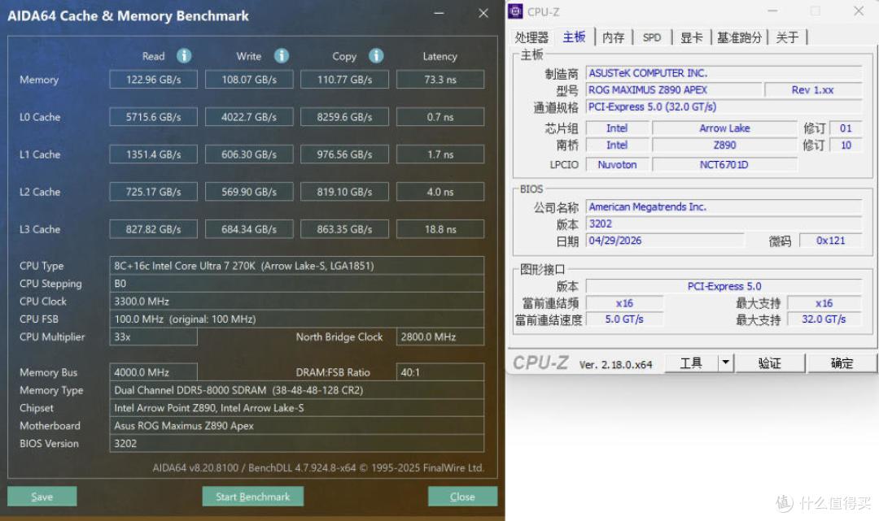Switch to the 主板 tab in CPU-Z
Screen dimensions: 879x521
coord(574,37)
